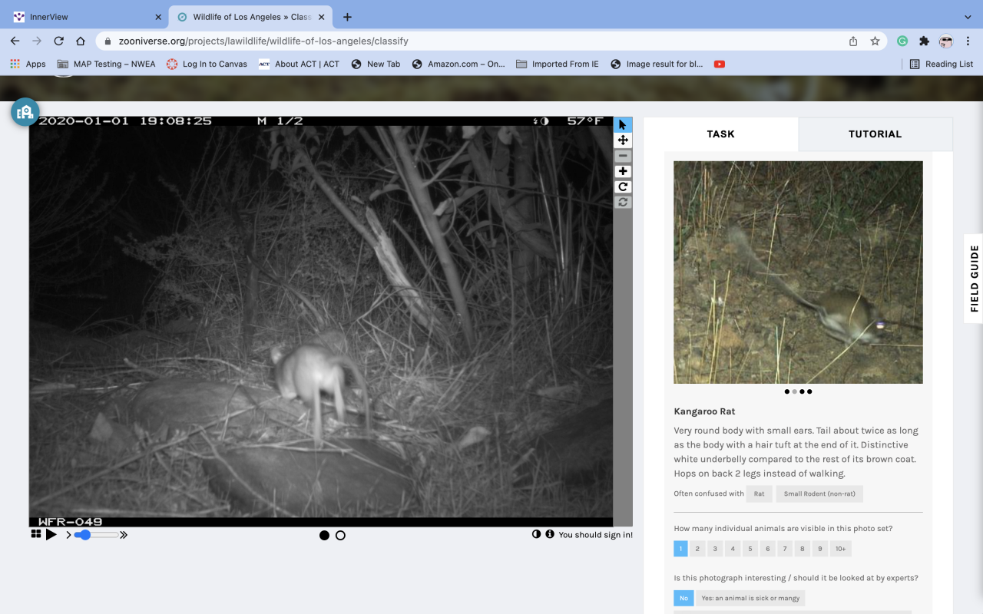The width and height of the screenshot is (983, 614).
Task: Select the pan move tool
Action: click(x=623, y=140)
